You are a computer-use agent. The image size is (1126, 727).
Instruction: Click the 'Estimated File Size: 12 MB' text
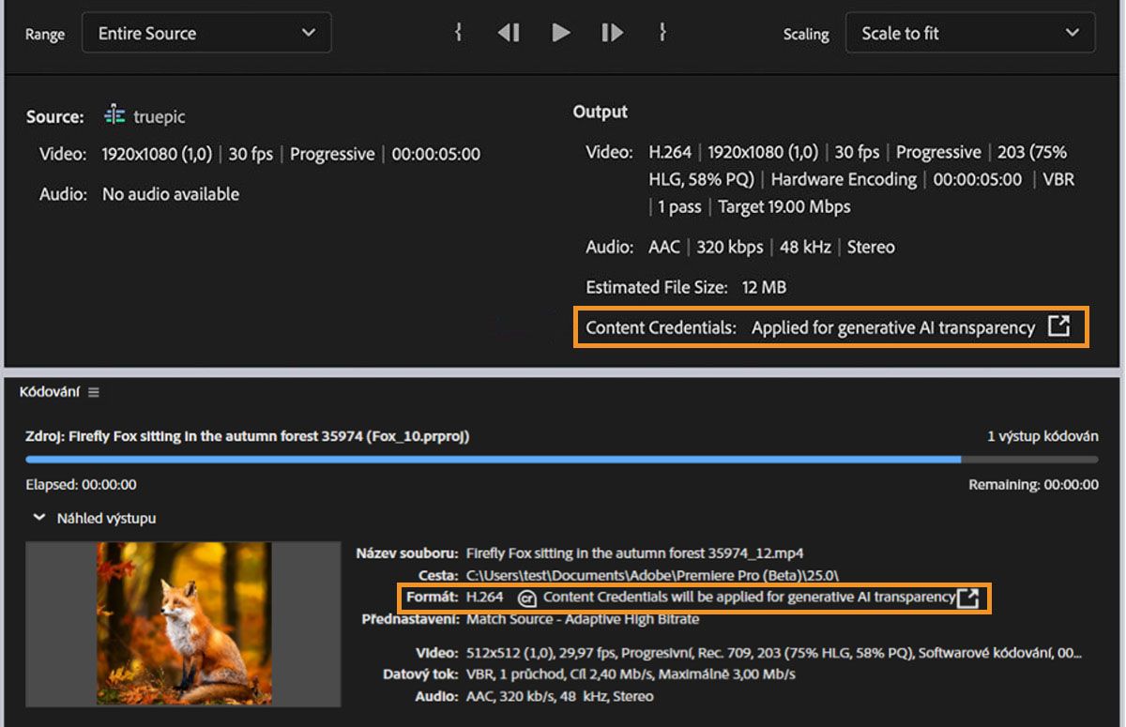coord(686,287)
